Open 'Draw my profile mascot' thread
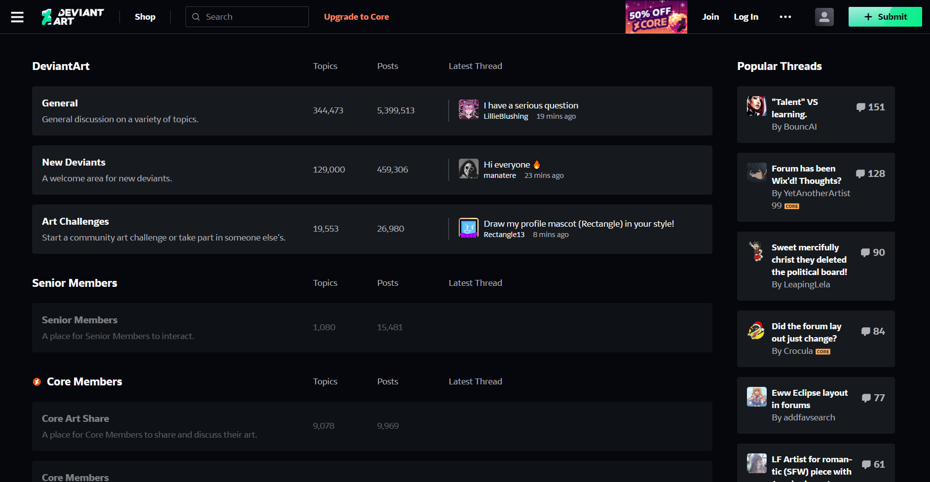This screenshot has width=930, height=482. click(579, 224)
